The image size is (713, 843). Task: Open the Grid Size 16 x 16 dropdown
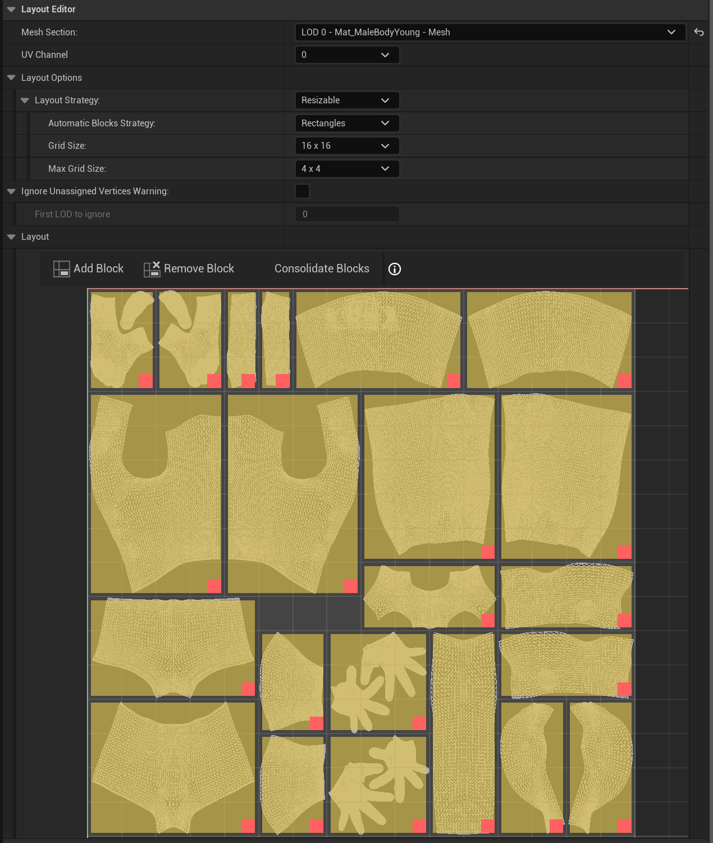[x=347, y=145]
